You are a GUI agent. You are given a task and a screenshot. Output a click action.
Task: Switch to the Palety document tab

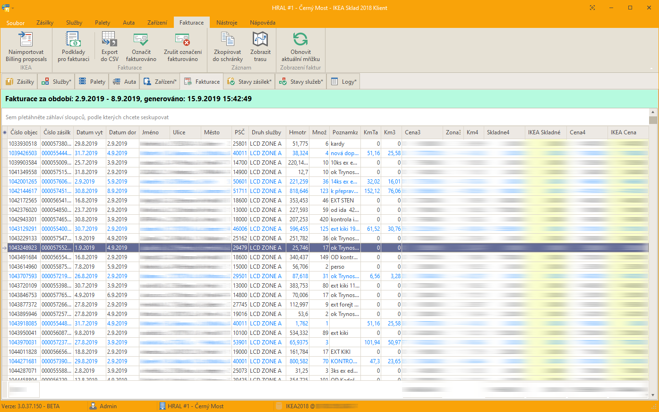tap(92, 82)
